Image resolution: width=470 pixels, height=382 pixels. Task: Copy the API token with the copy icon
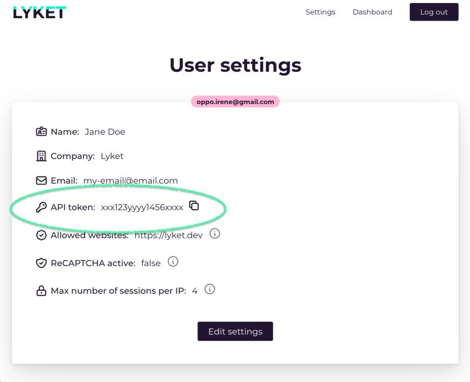(194, 206)
